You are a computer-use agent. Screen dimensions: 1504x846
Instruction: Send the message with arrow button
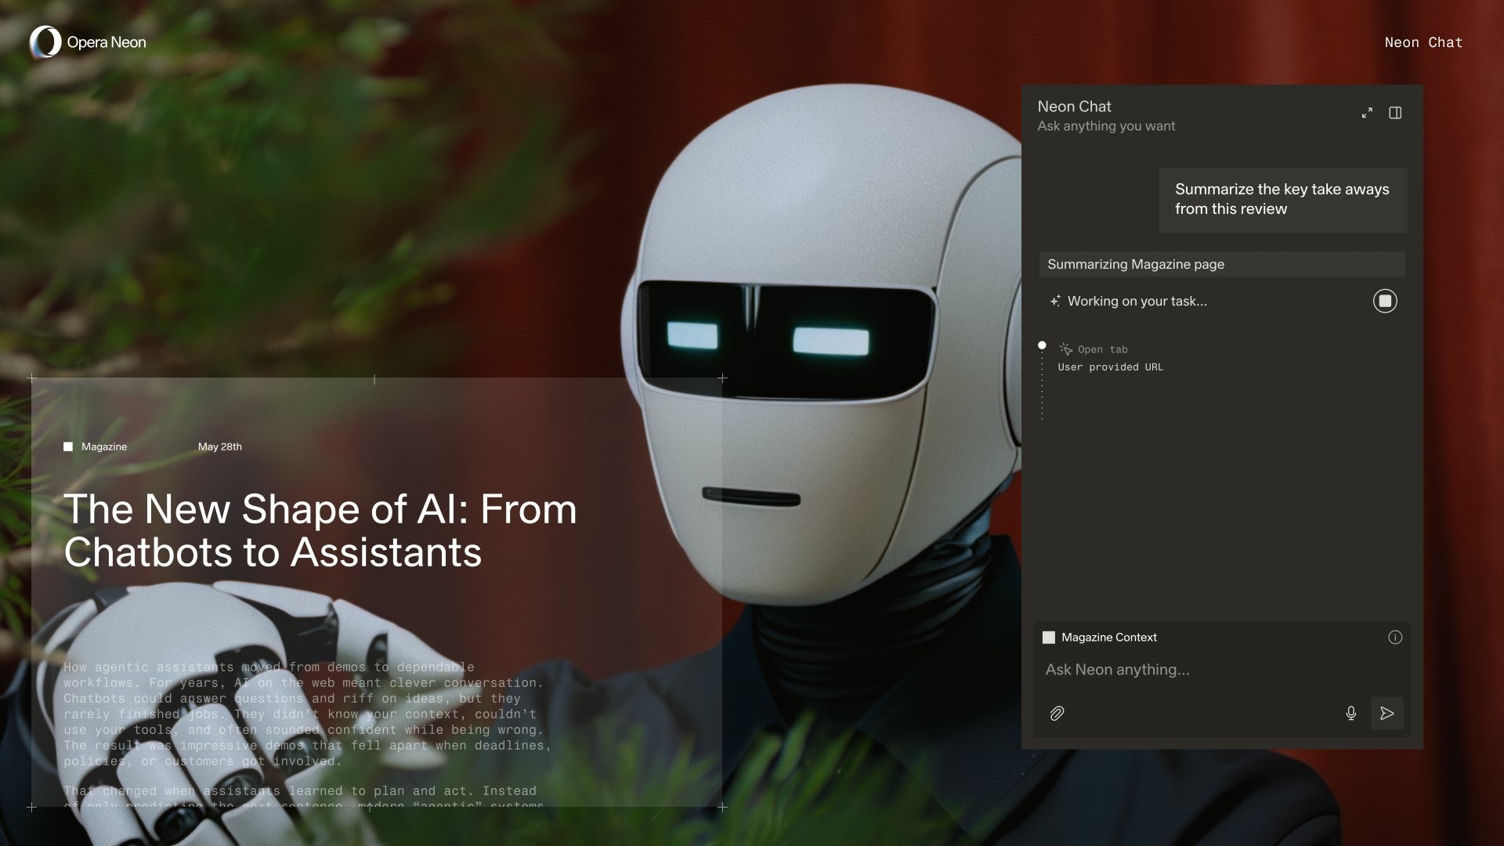click(1386, 714)
